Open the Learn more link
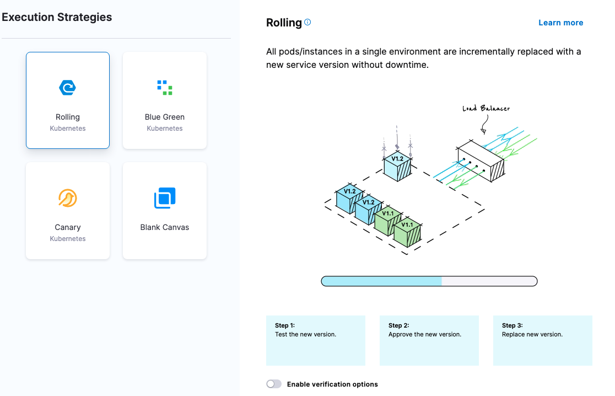The width and height of the screenshot is (615, 396). coord(560,23)
